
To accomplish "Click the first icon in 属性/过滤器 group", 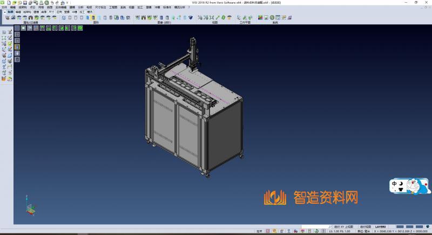I will pyautogui.click(x=8, y=18).
